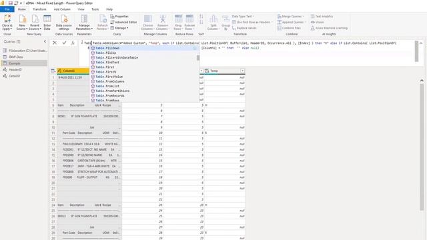Open the Advanced Editor
The width and height of the screenshot is (427, 240).
pos(123,22)
